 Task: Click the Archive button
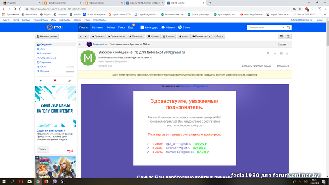168,37
